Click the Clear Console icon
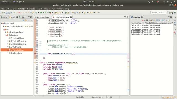This screenshot has height=99, width=177. [x=150, y=20]
